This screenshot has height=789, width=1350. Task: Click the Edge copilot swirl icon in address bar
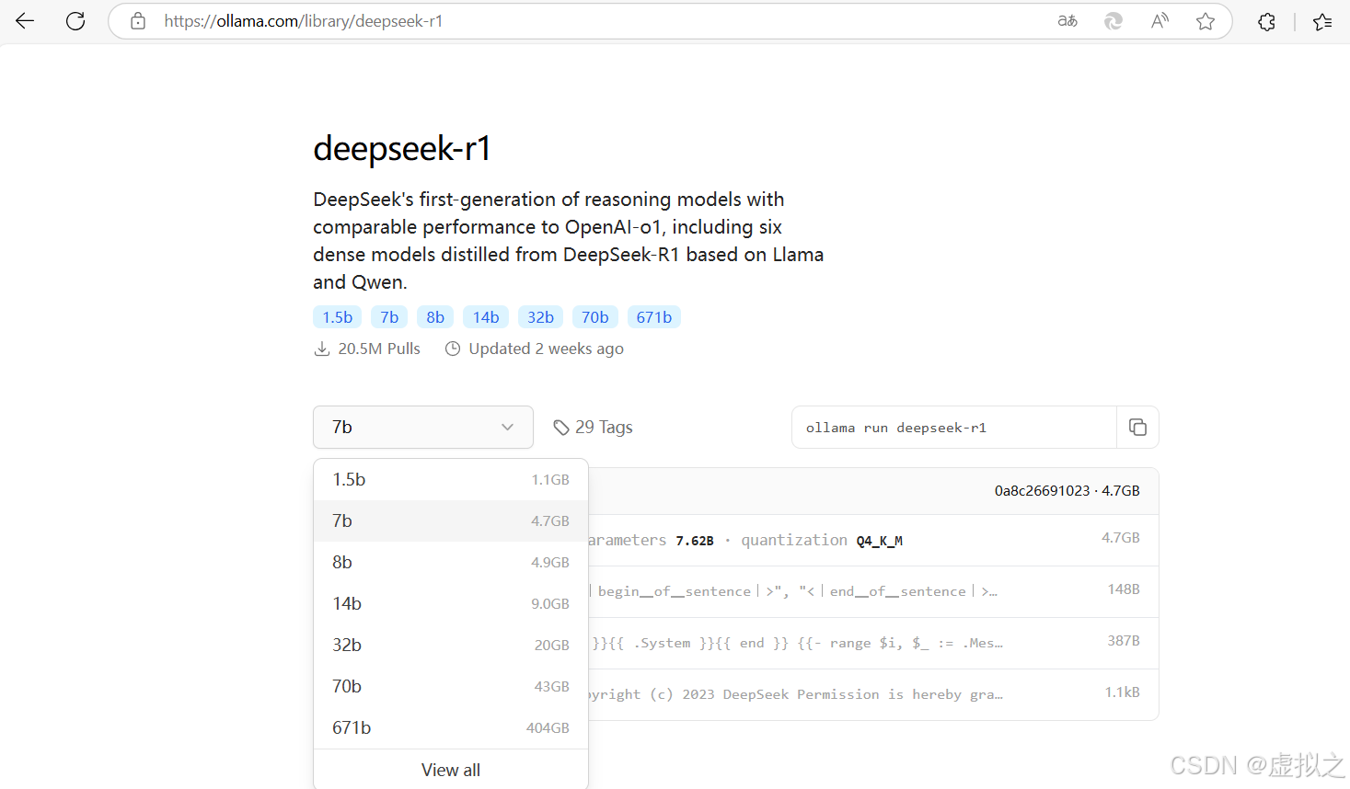click(1113, 21)
